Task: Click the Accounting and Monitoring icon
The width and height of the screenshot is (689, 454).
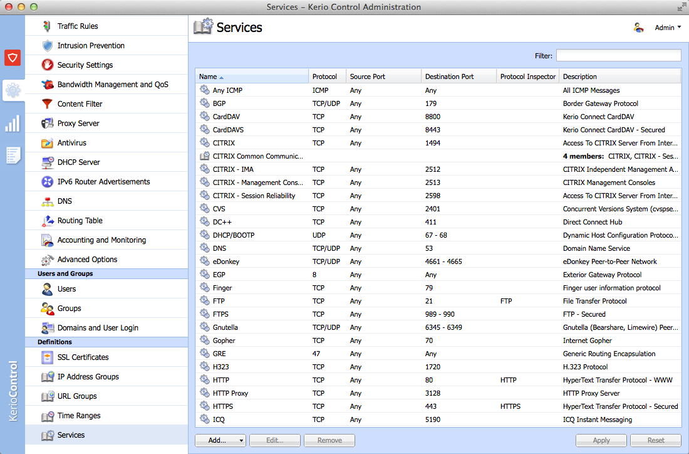Action: [x=47, y=240]
